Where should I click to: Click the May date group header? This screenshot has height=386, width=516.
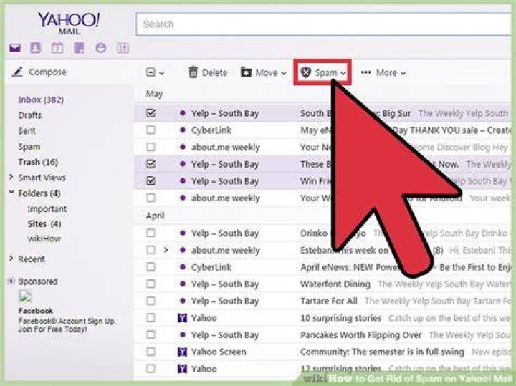pos(154,95)
